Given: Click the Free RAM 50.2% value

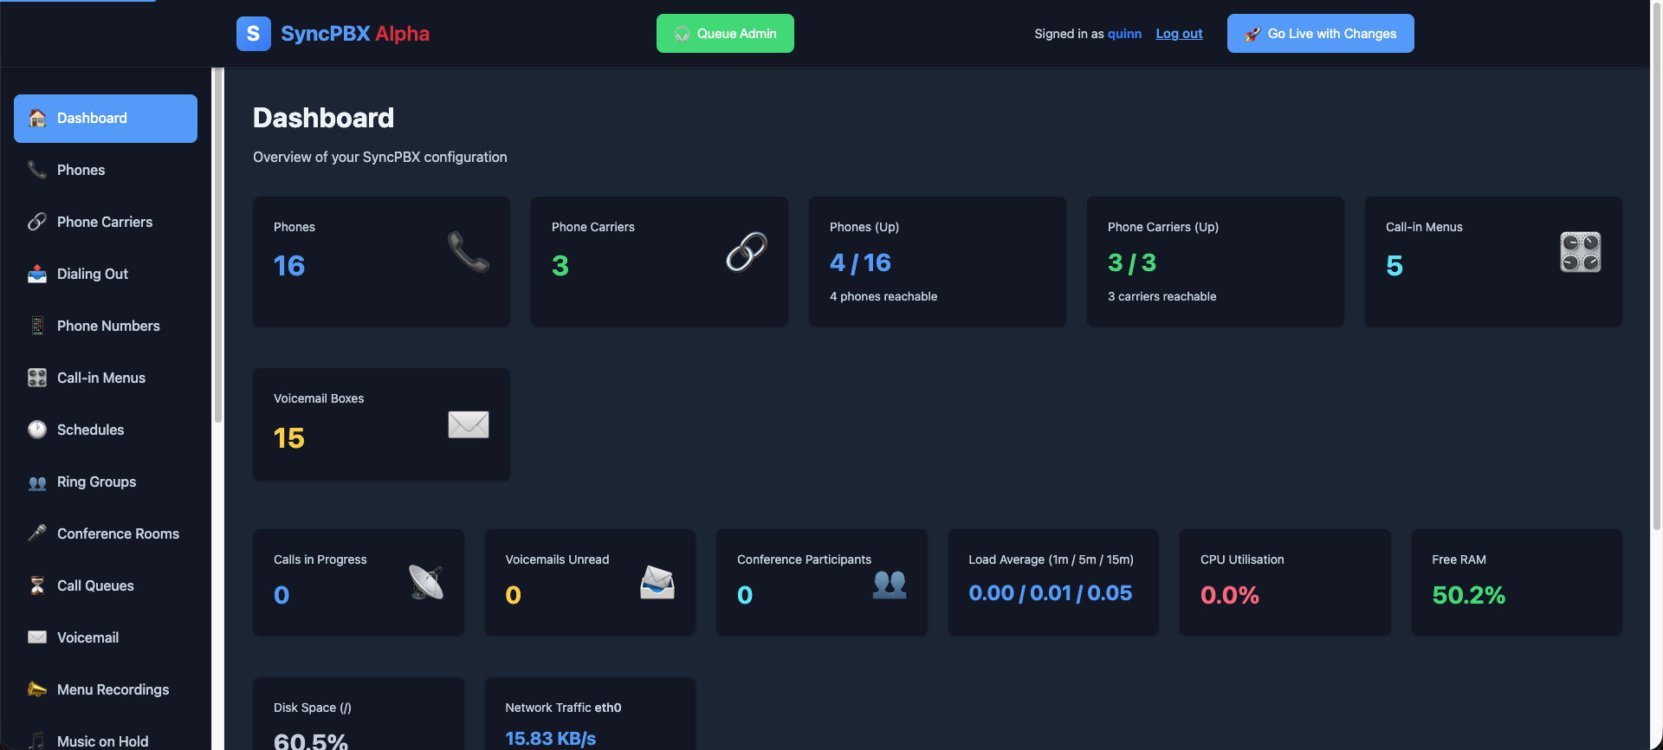Looking at the screenshot, I should coord(1469,595).
